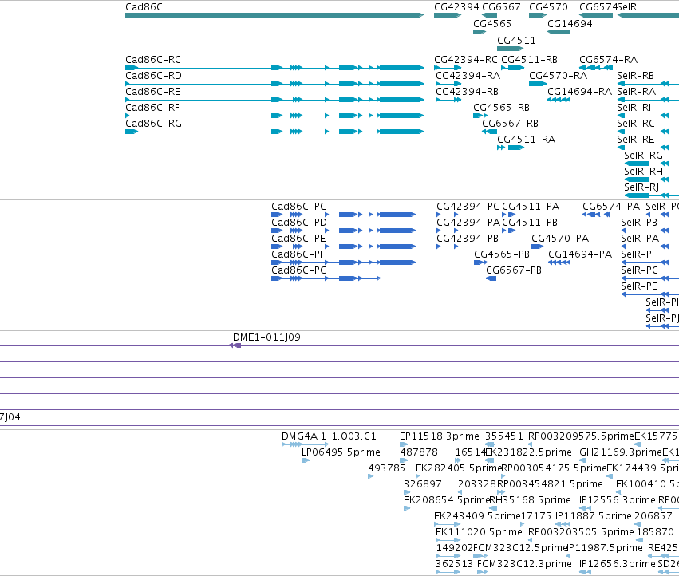The image size is (679, 576).
Task: Open the Cad86C-RG transcript
Action: click(x=274, y=132)
